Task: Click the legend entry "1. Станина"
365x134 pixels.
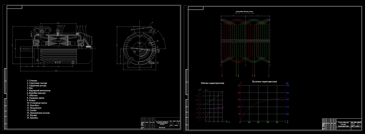Action: point(32,80)
